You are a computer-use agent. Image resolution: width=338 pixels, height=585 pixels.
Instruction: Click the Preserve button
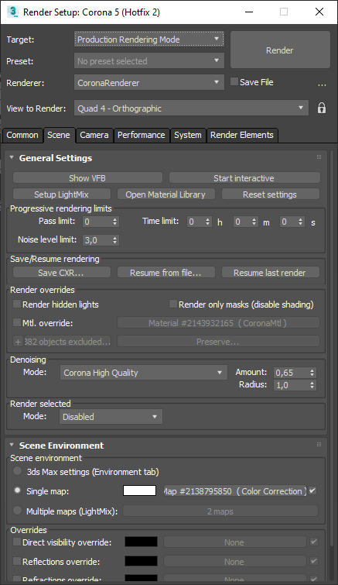[218, 342]
